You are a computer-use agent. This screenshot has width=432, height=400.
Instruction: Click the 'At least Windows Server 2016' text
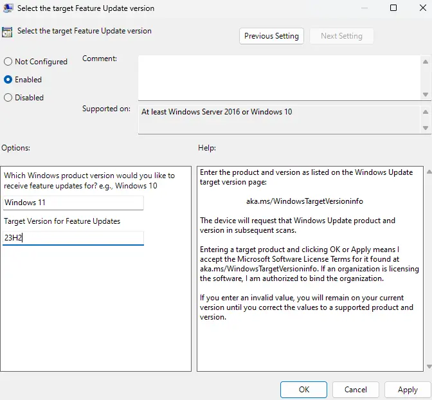coord(217,112)
